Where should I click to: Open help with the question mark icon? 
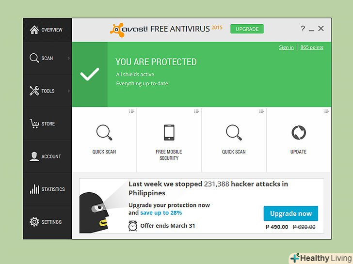303,29
